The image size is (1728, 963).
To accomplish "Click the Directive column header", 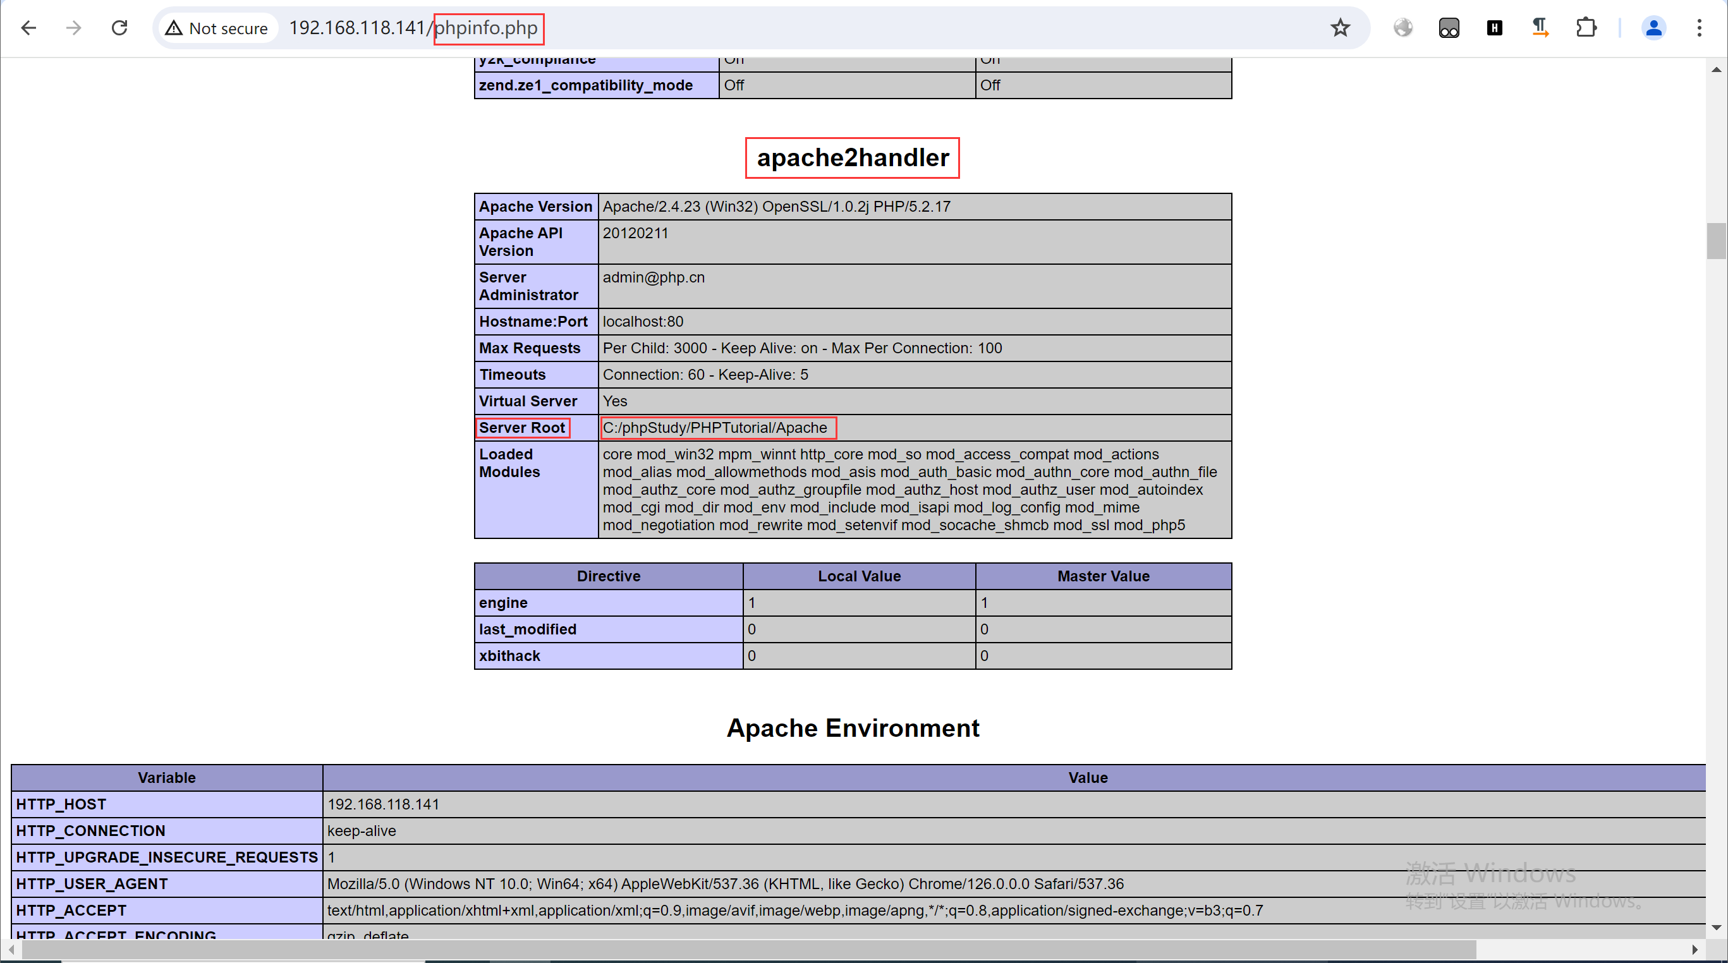I will pyautogui.click(x=609, y=576).
